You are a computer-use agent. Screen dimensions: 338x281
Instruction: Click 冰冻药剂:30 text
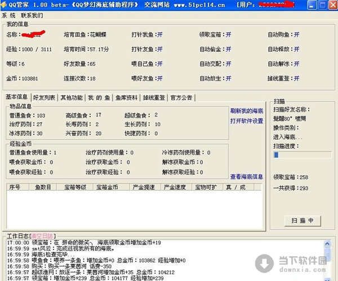26,133
